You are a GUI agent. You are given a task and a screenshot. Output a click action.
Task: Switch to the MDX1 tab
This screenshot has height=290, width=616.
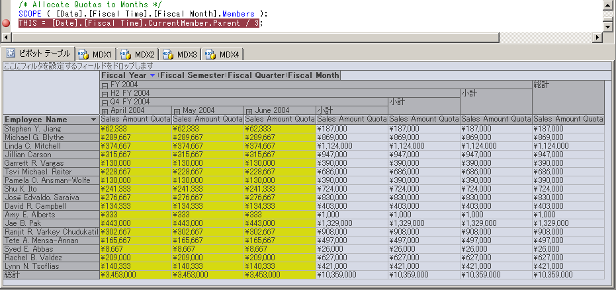(x=96, y=54)
